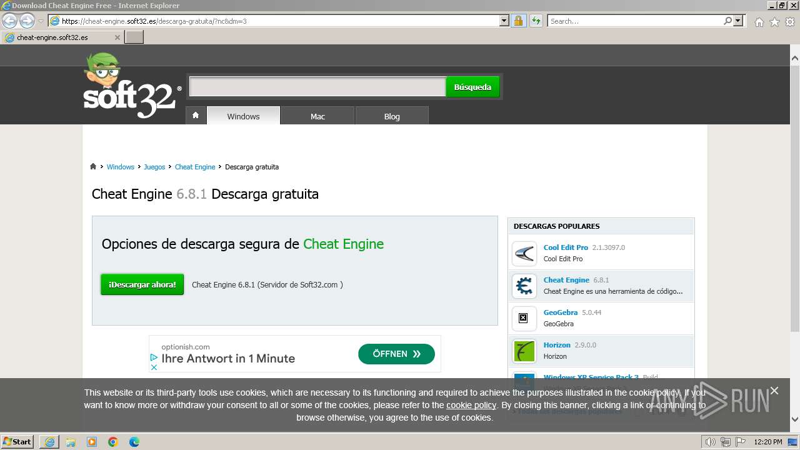Click the Horizon green icon
This screenshot has width=800, height=450.
click(524, 351)
